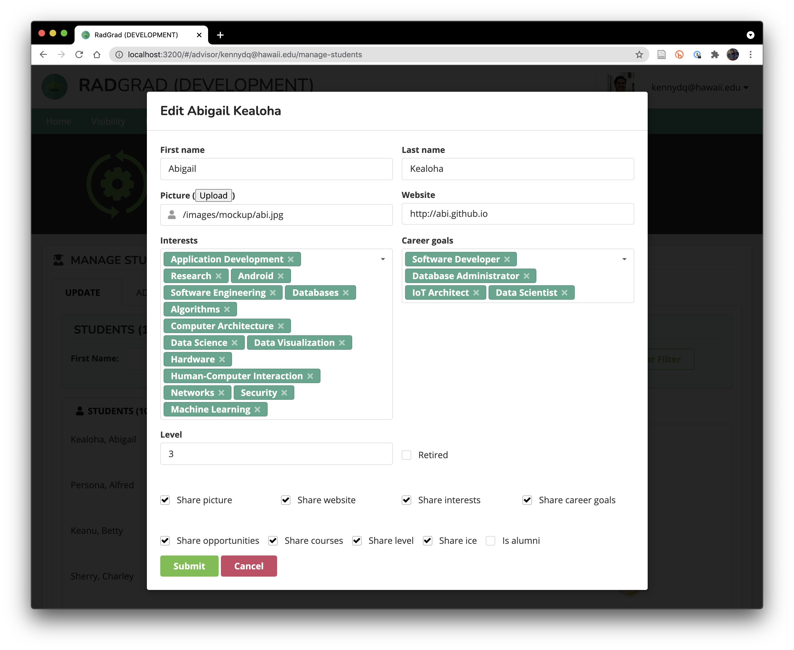Uncheck the Share opportunities checkbox
The height and width of the screenshot is (650, 794).
(165, 541)
